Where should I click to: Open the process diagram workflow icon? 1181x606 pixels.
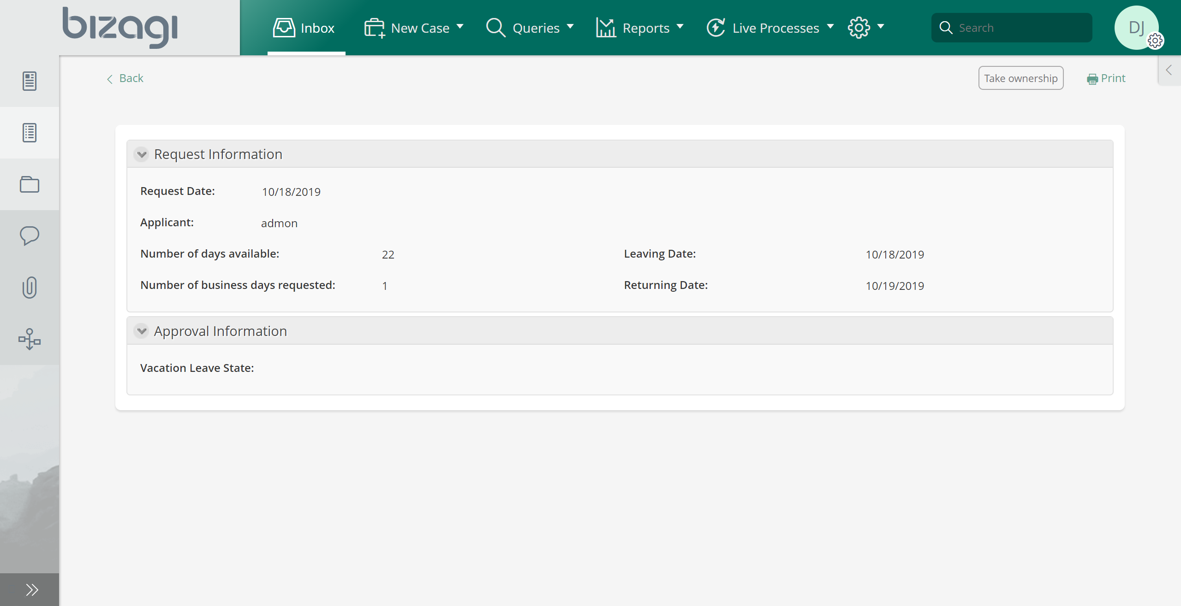click(30, 339)
